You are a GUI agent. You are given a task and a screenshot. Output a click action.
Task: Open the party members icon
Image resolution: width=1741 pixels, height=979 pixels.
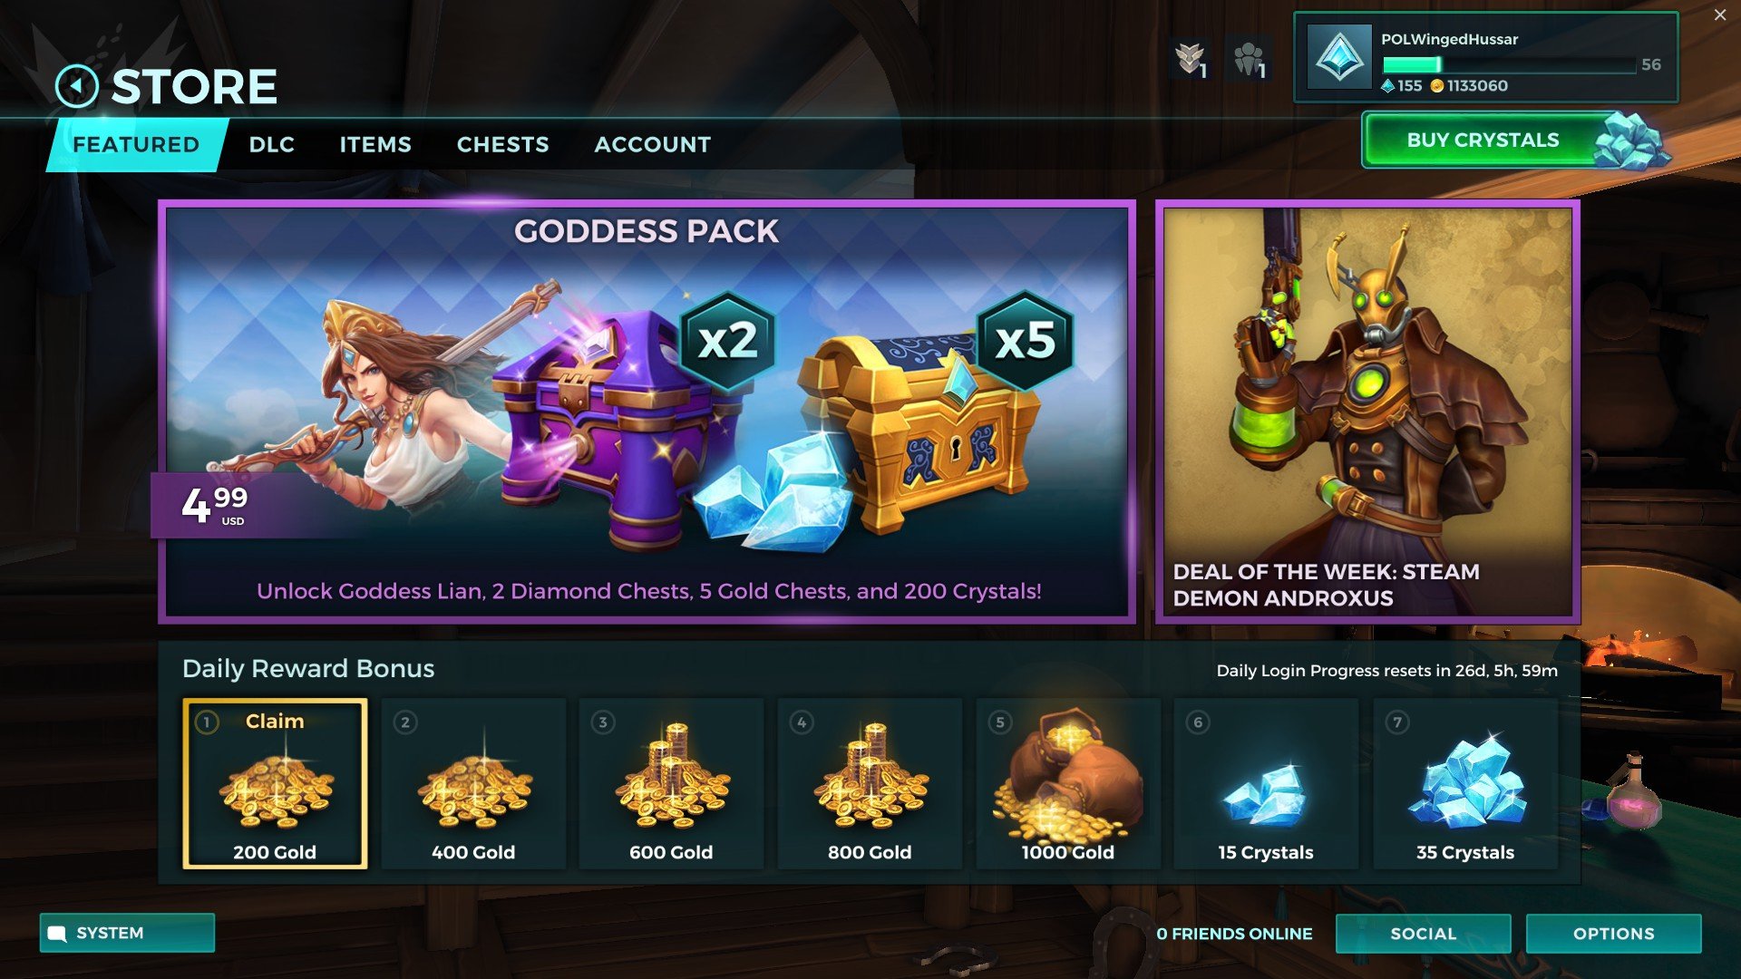coord(1250,60)
